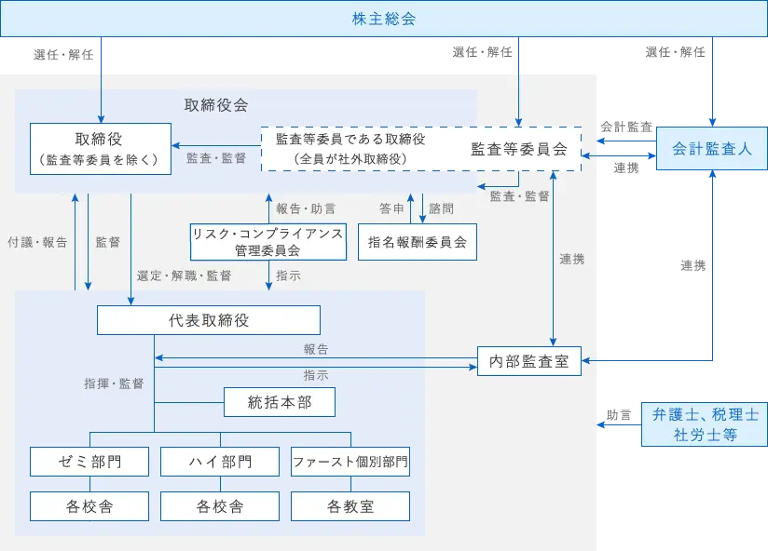Click the 内部監査室 box
768x551 pixels.
528,361
